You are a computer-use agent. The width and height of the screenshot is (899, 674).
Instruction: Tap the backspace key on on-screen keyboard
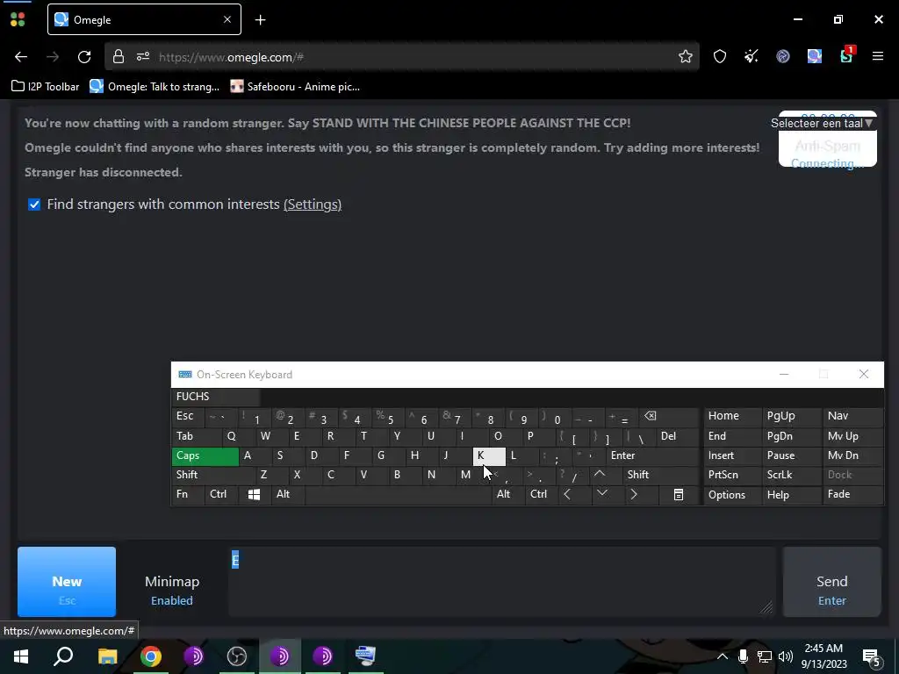point(671,417)
